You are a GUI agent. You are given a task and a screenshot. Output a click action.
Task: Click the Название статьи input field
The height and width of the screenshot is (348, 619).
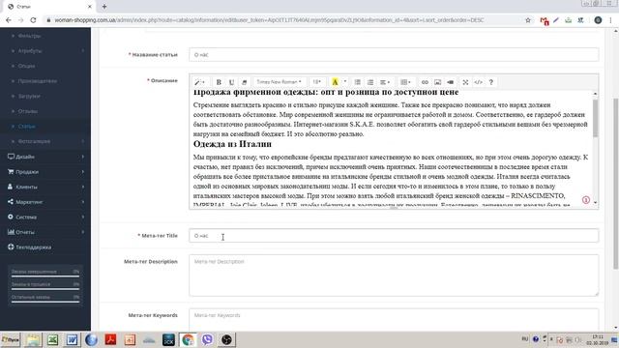tap(394, 55)
